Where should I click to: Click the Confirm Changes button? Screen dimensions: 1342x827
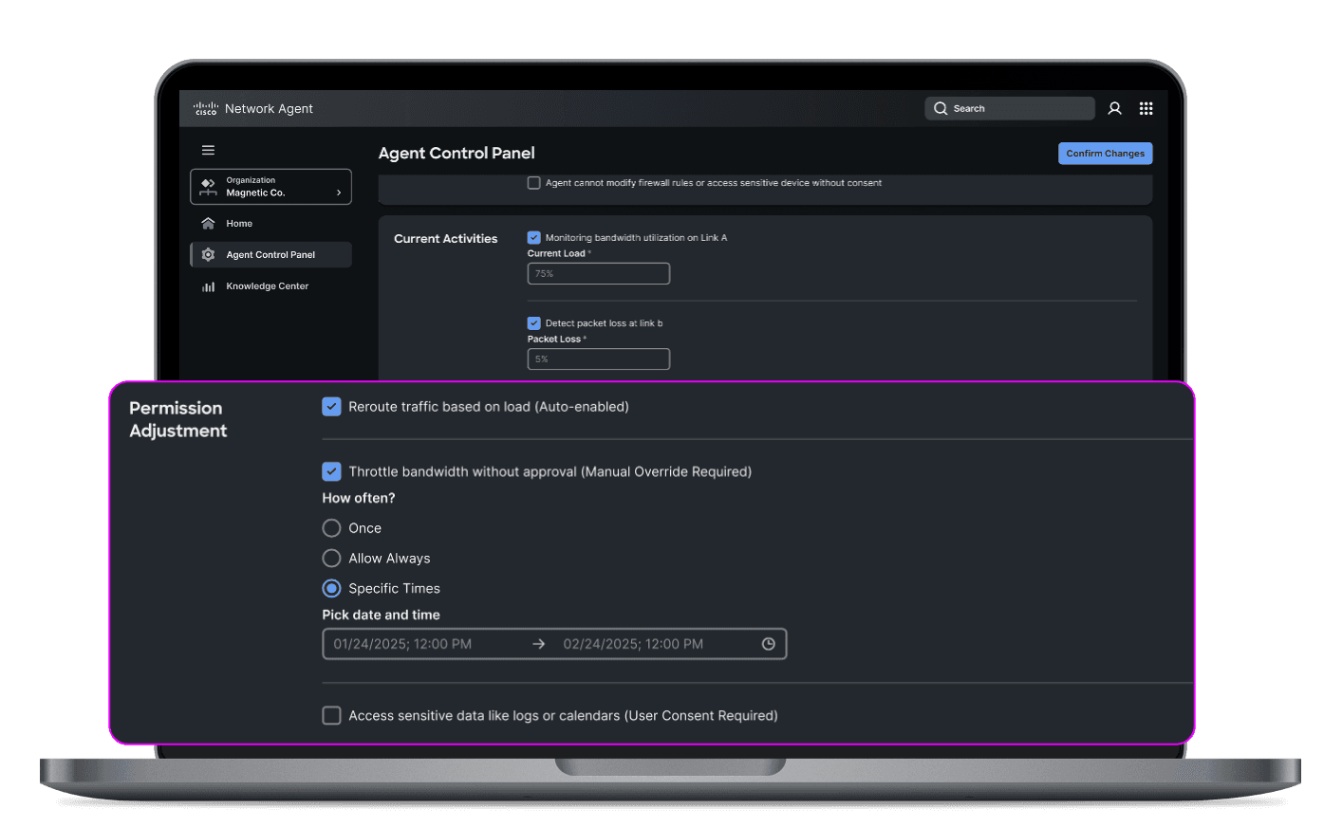click(x=1105, y=153)
